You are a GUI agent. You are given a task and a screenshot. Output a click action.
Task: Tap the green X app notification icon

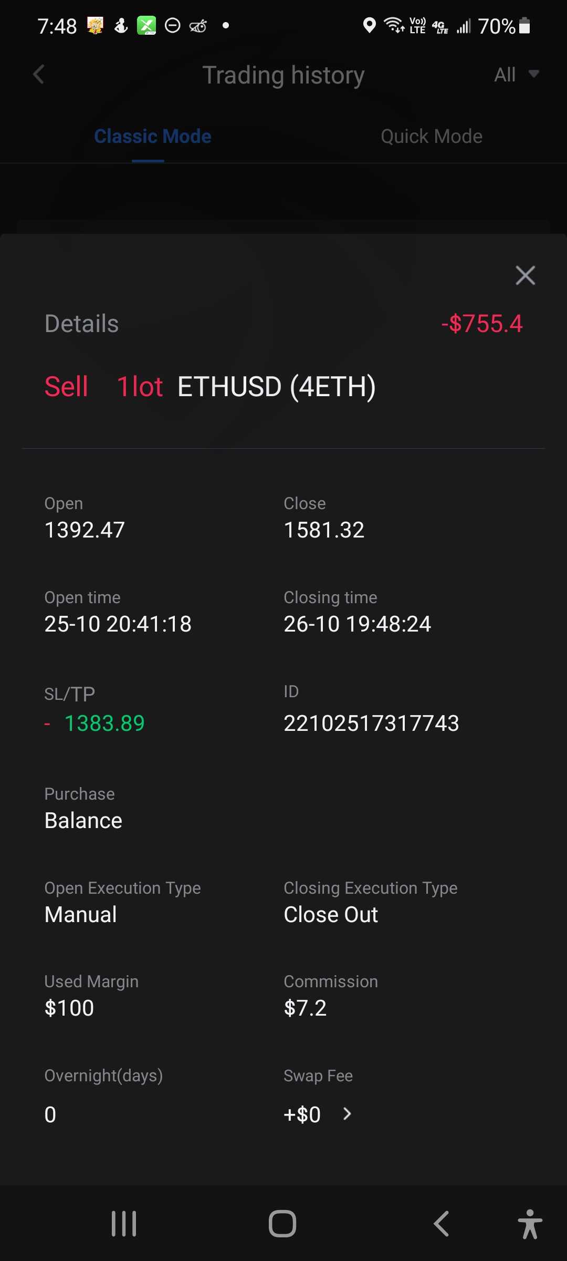[146, 25]
